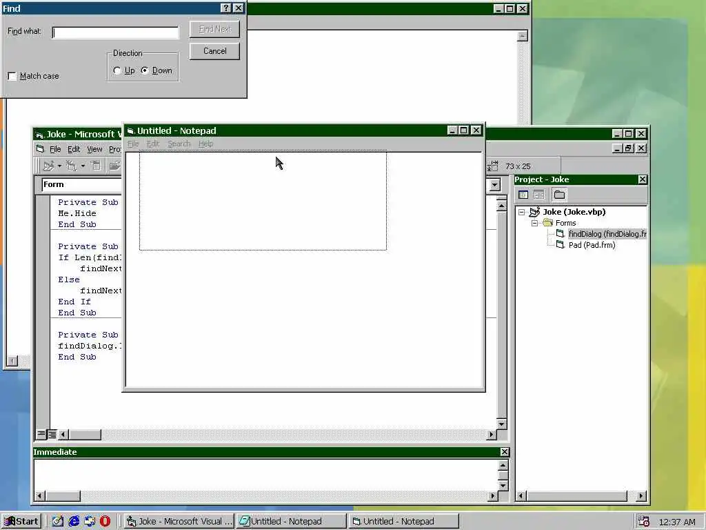
Task: Select findDialog (findDialog.frm) in project tree
Action: click(x=607, y=234)
